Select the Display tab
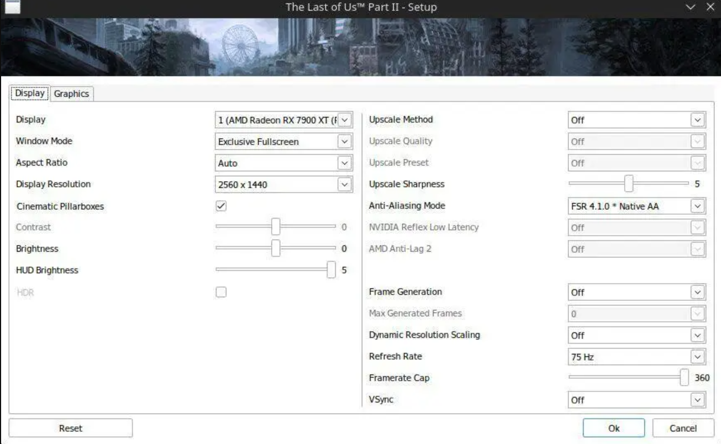Viewport: 721px width, 444px height. (30, 93)
